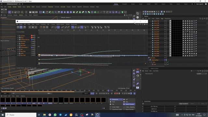Click back arrow in Attributes panel

[191, 71]
